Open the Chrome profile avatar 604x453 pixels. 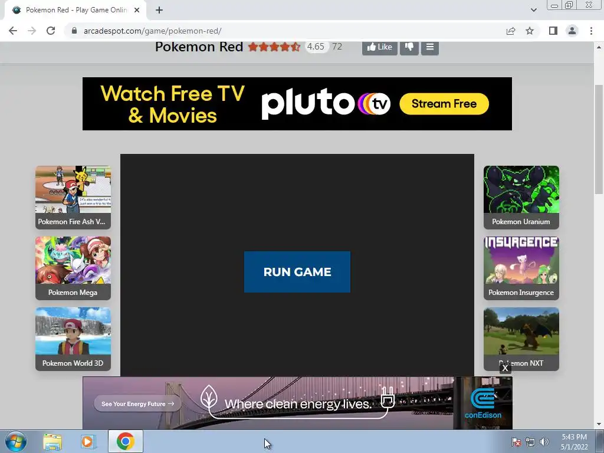(572, 31)
